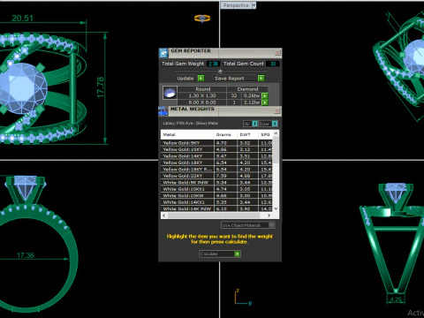This screenshot has width=424, height=318.
Task: Click the Library Fifth Ave metal label
Action: [x=191, y=124]
